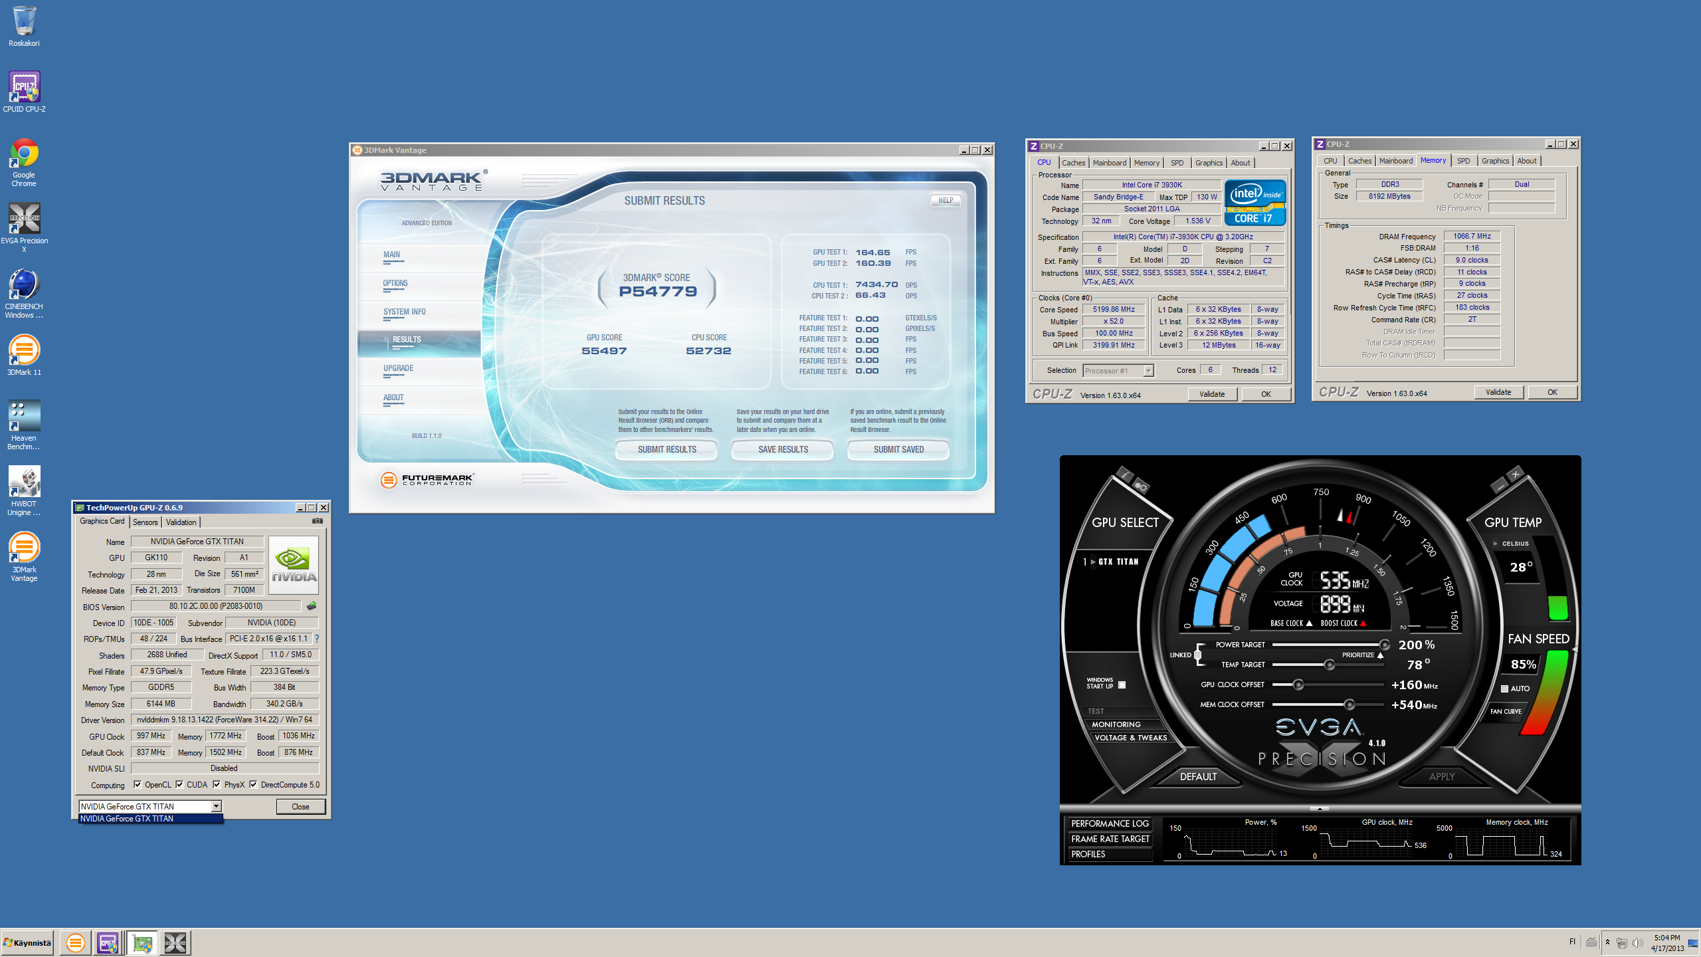Click GPU-Z BIOS save chip icon
Image resolution: width=1701 pixels, height=957 pixels.
(311, 605)
